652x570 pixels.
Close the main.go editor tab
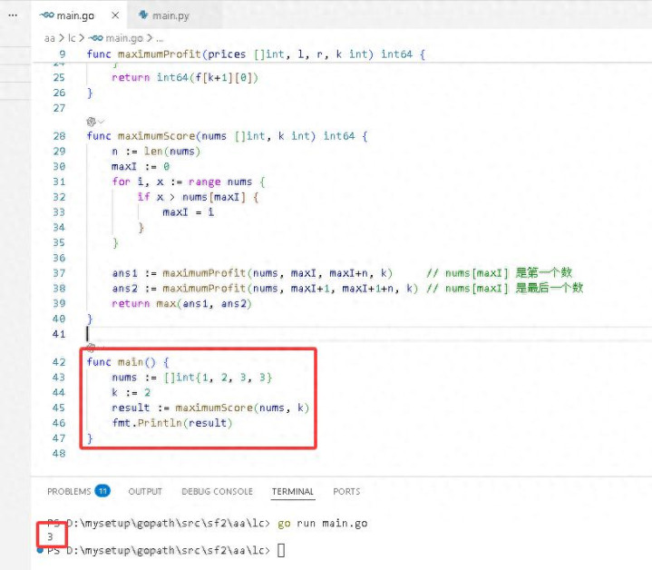pyautogui.click(x=115, y=15)
